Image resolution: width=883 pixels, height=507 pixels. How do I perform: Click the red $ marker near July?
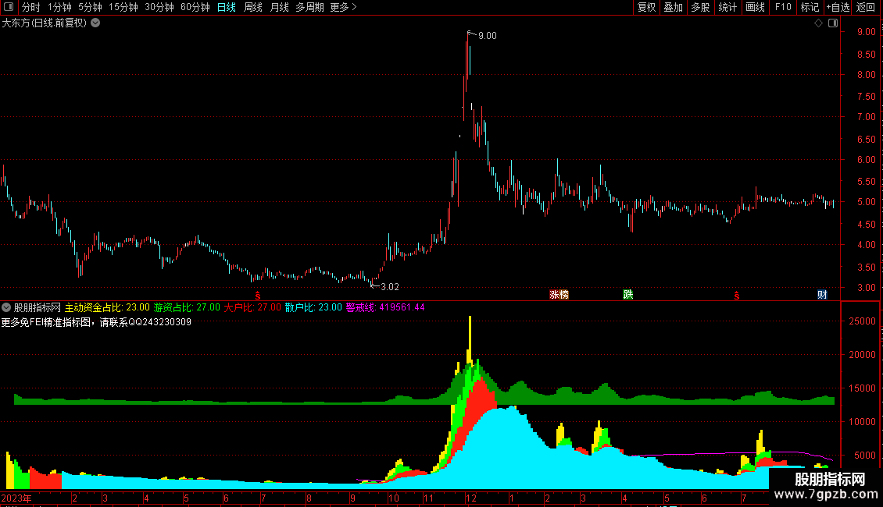[x=258, y=296]
